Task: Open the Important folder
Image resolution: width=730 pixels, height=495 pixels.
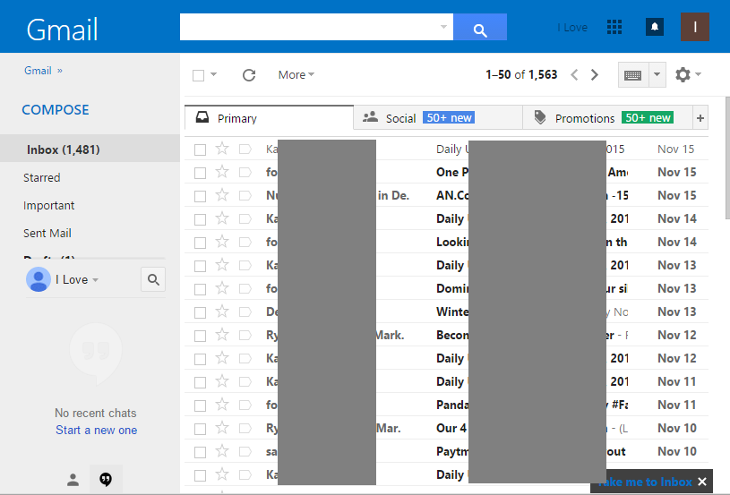Action: pos(49,206)
